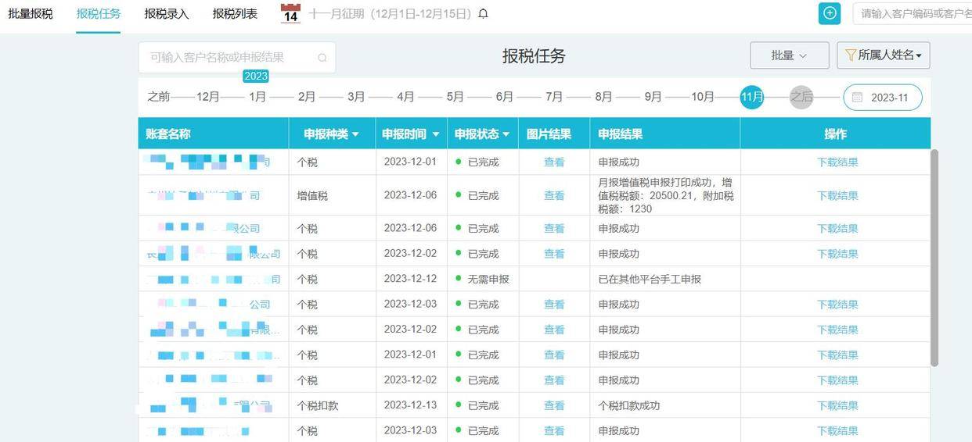Click 下载结果 for the 2023-12-06 个税 row

pos(837,228)
